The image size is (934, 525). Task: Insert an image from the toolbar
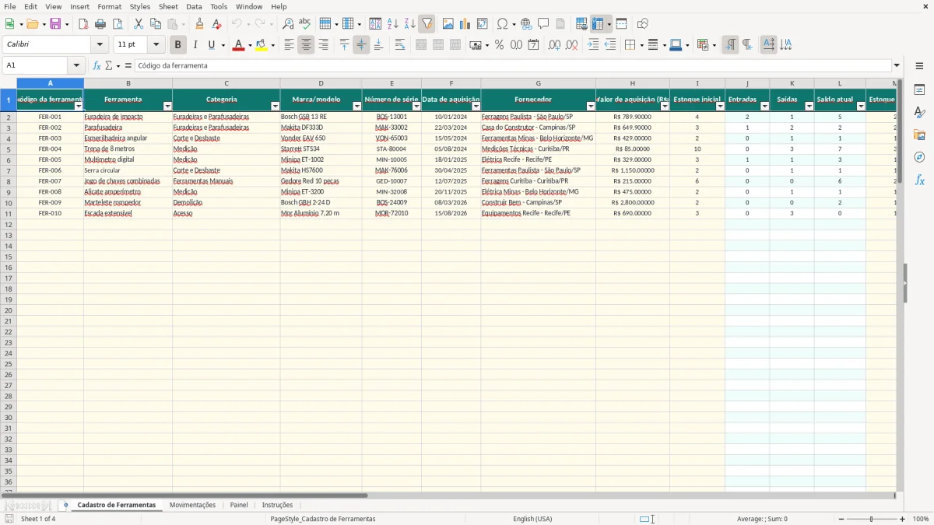pos(448,24)
